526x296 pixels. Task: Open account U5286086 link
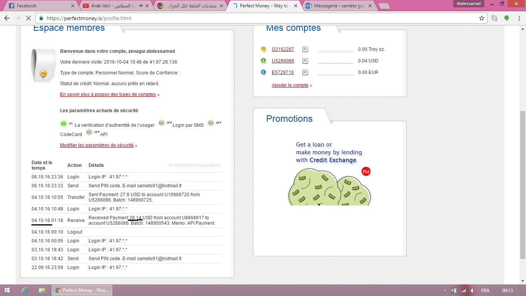pos(283,61)
